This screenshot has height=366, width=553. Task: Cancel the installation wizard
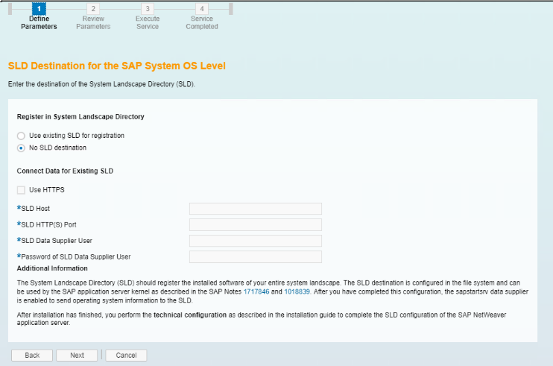point(126,356)
